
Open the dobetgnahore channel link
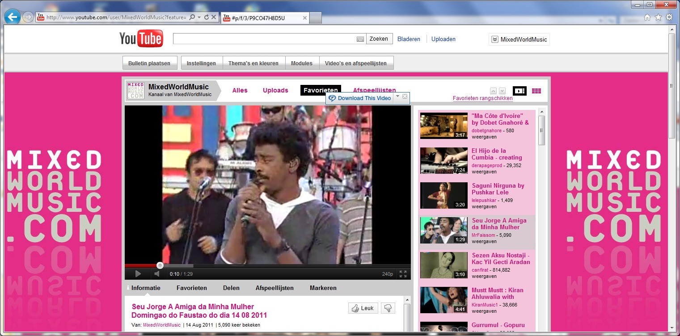pos(487,131)
